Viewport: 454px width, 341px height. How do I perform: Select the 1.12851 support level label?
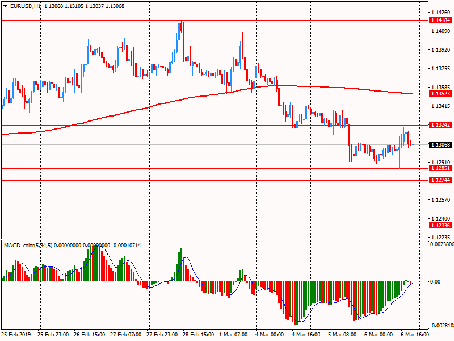click(440, 168)
